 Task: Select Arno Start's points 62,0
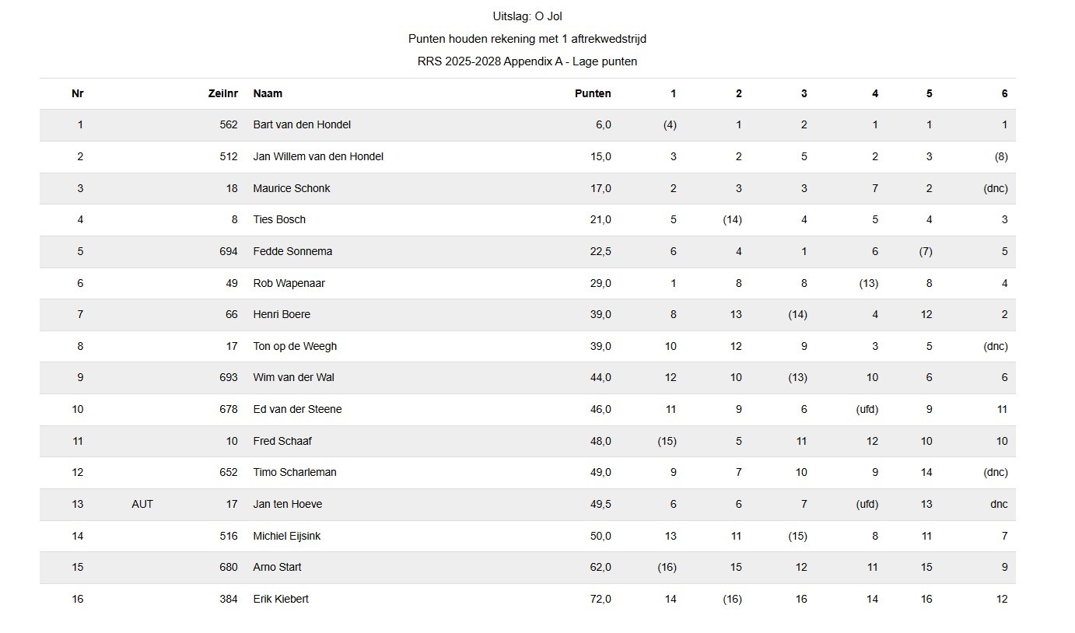tap(601, 567)
